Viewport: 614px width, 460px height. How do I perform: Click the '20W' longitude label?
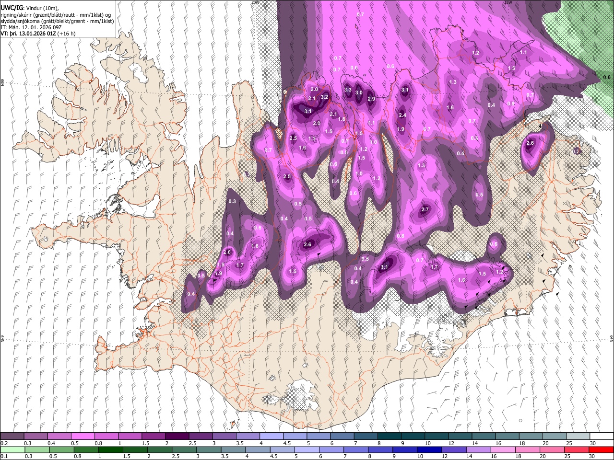click(x=255, y=2)
